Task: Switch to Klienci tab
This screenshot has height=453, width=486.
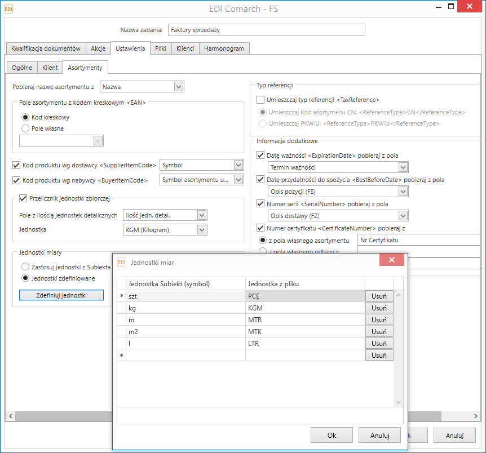Action: click(x=185, y=48)
